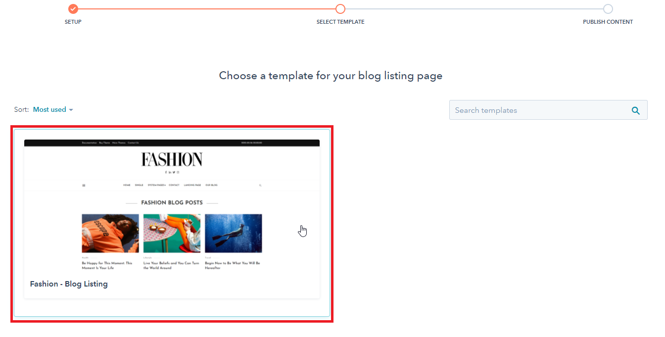
Task: Click the magnifier icon in Search templates
Action: (636, 111)
